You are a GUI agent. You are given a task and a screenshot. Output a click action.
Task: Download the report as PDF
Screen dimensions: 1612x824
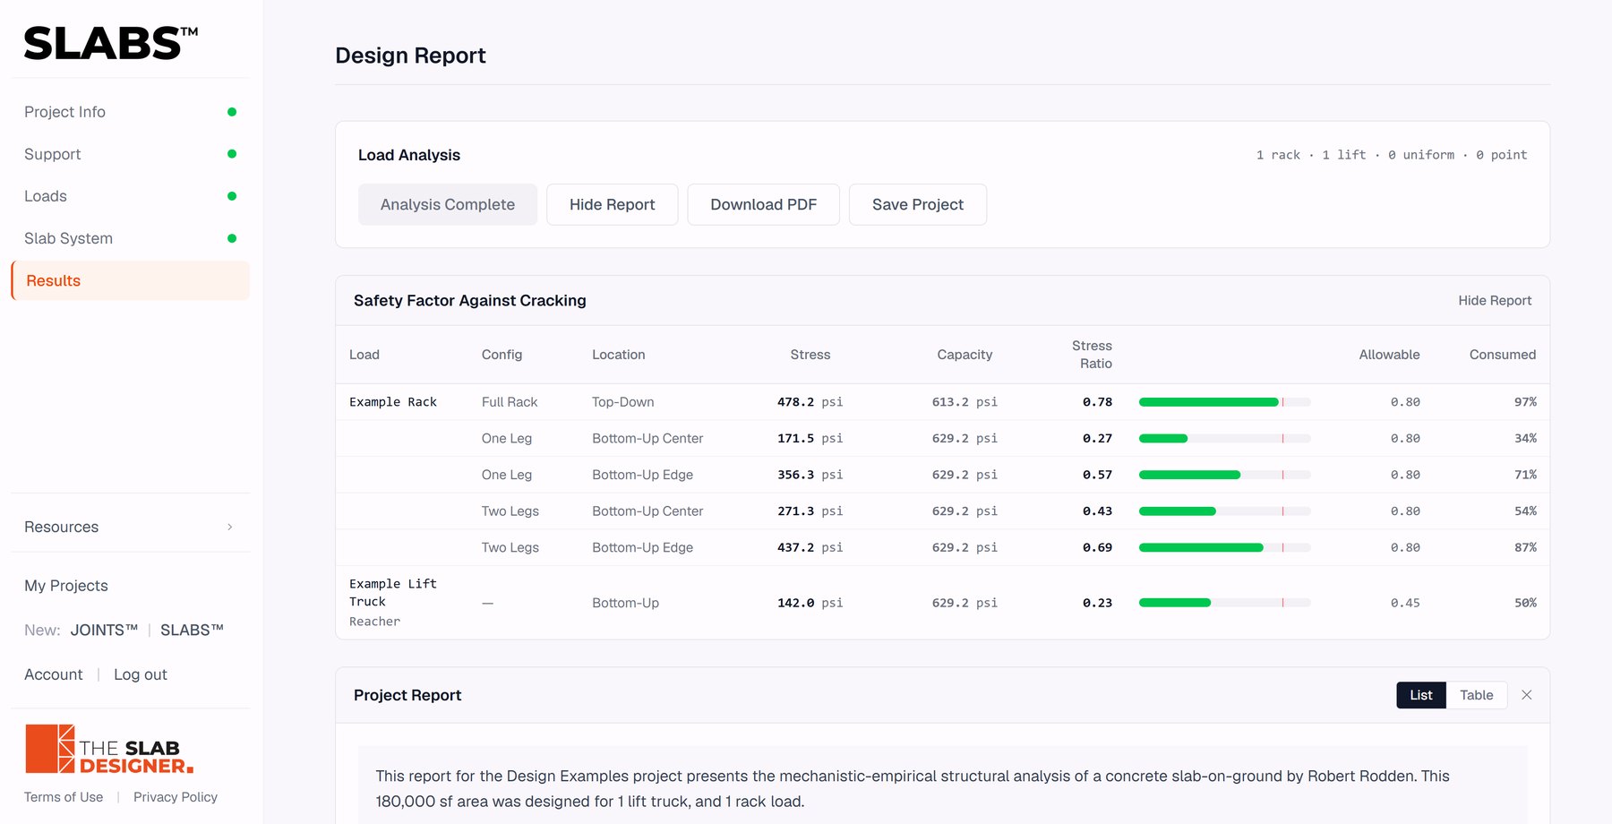tap(764, 204)
